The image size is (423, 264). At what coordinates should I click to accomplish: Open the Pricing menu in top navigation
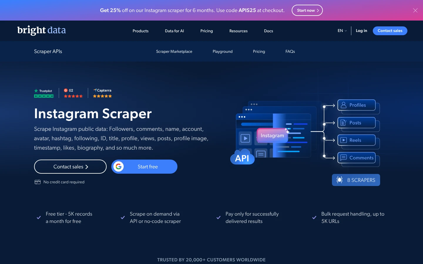coord(207,31)
